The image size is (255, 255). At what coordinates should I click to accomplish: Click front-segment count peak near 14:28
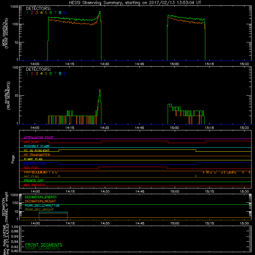click(x=100, y=12)
